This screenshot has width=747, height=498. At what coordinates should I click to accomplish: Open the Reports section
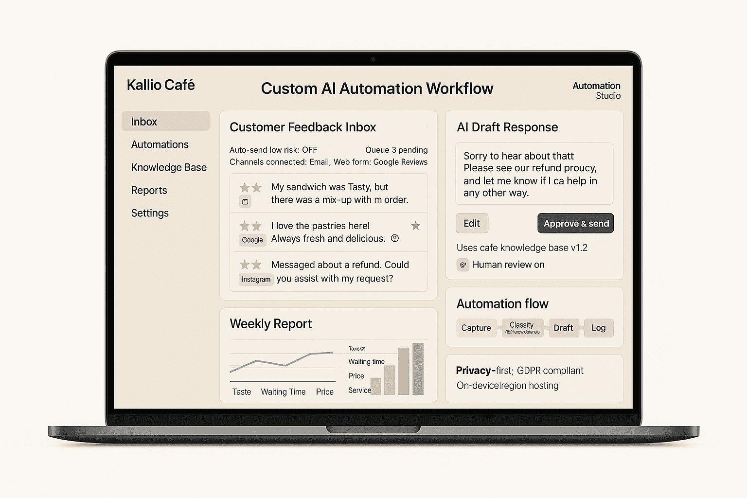(149, 190)
